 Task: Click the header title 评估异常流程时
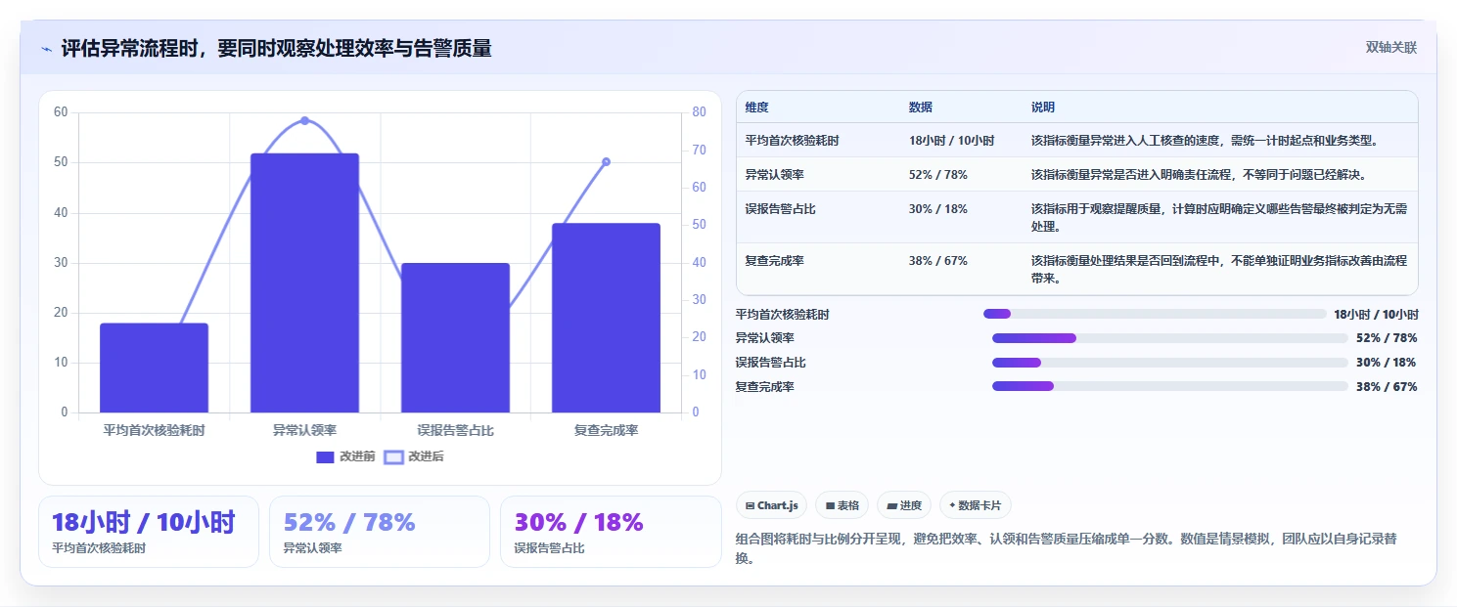point(276,49)
